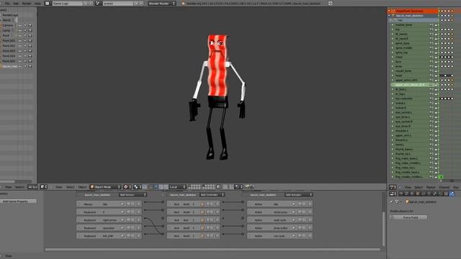Open the Channel menu in the dopesheet header
Viewport: 461px width, 259px height.
coord(444,187)
